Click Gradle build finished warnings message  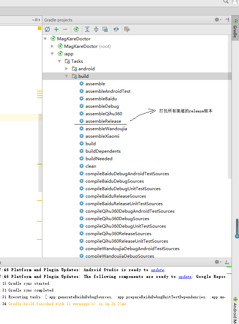pos(67,304)
